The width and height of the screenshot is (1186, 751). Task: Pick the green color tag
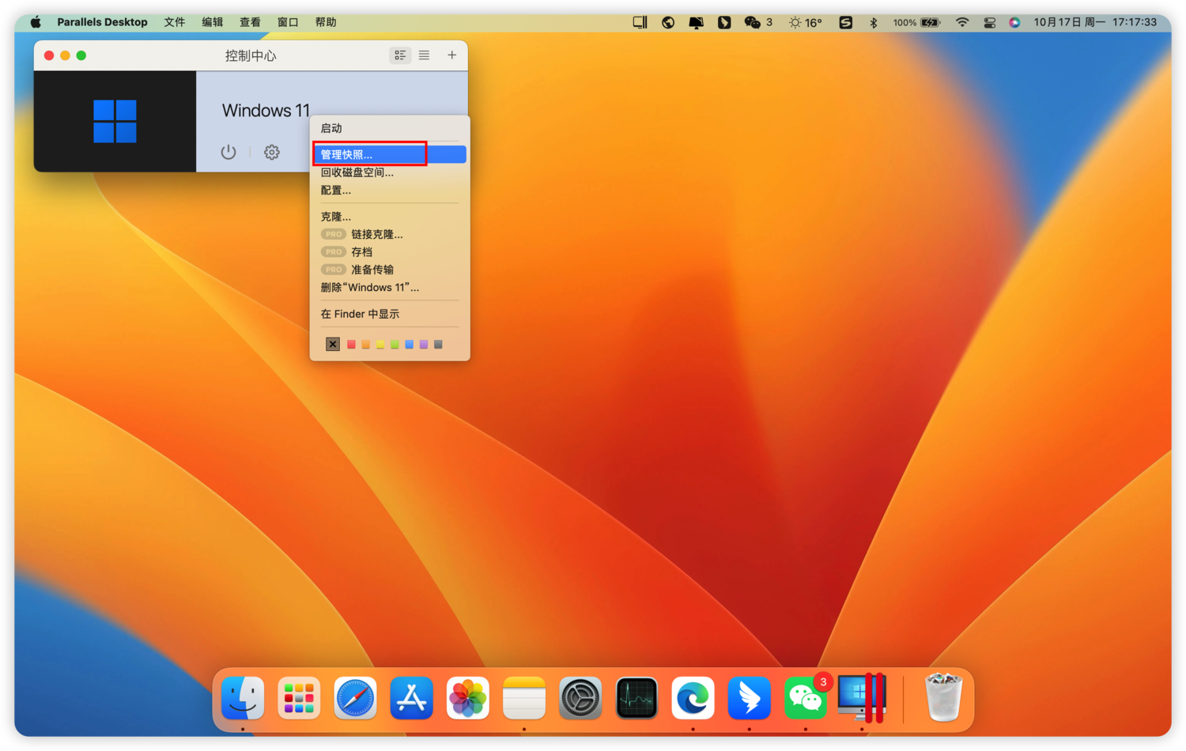(395, 344)
